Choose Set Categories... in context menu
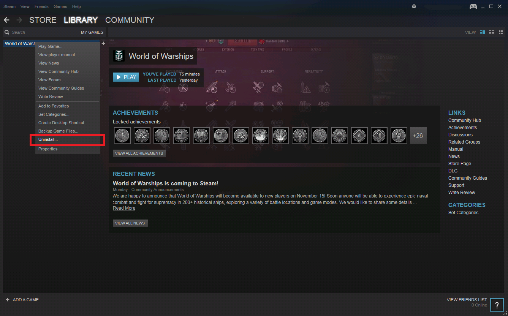This screenshot has width=508, height=316. coord(68,114)
